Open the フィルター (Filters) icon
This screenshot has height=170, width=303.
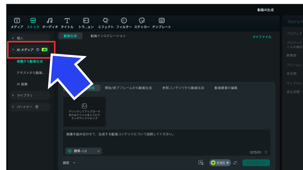(124, 21)
